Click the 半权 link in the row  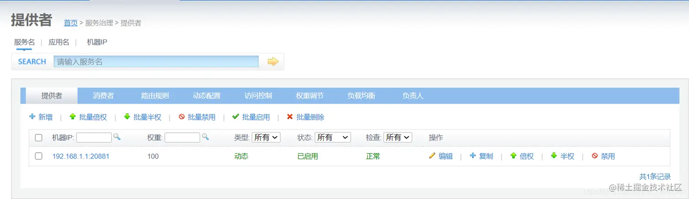coord(567,156)
